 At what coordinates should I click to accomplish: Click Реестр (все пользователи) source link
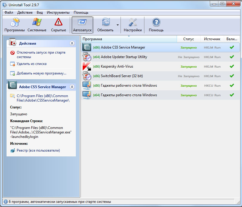[x=38, y=150]
